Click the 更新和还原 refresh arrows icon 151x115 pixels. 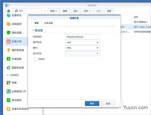click(9, 68)
